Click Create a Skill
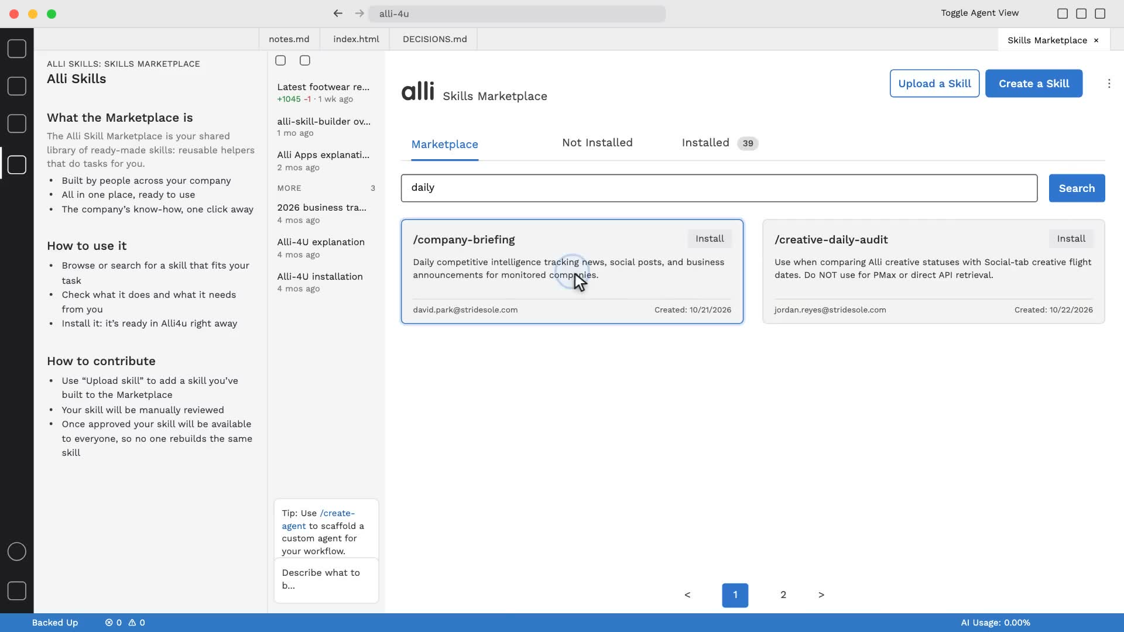This screenshot has height=632, width=1124. point(1033,84)
